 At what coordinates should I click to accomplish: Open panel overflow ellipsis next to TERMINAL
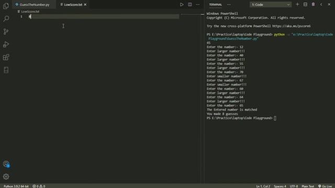[229, 5]
